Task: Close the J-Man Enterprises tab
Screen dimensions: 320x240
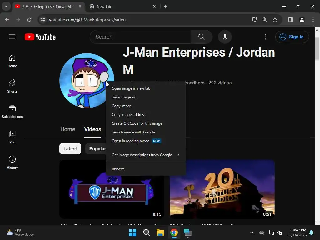Action: [x=80, y=6]
